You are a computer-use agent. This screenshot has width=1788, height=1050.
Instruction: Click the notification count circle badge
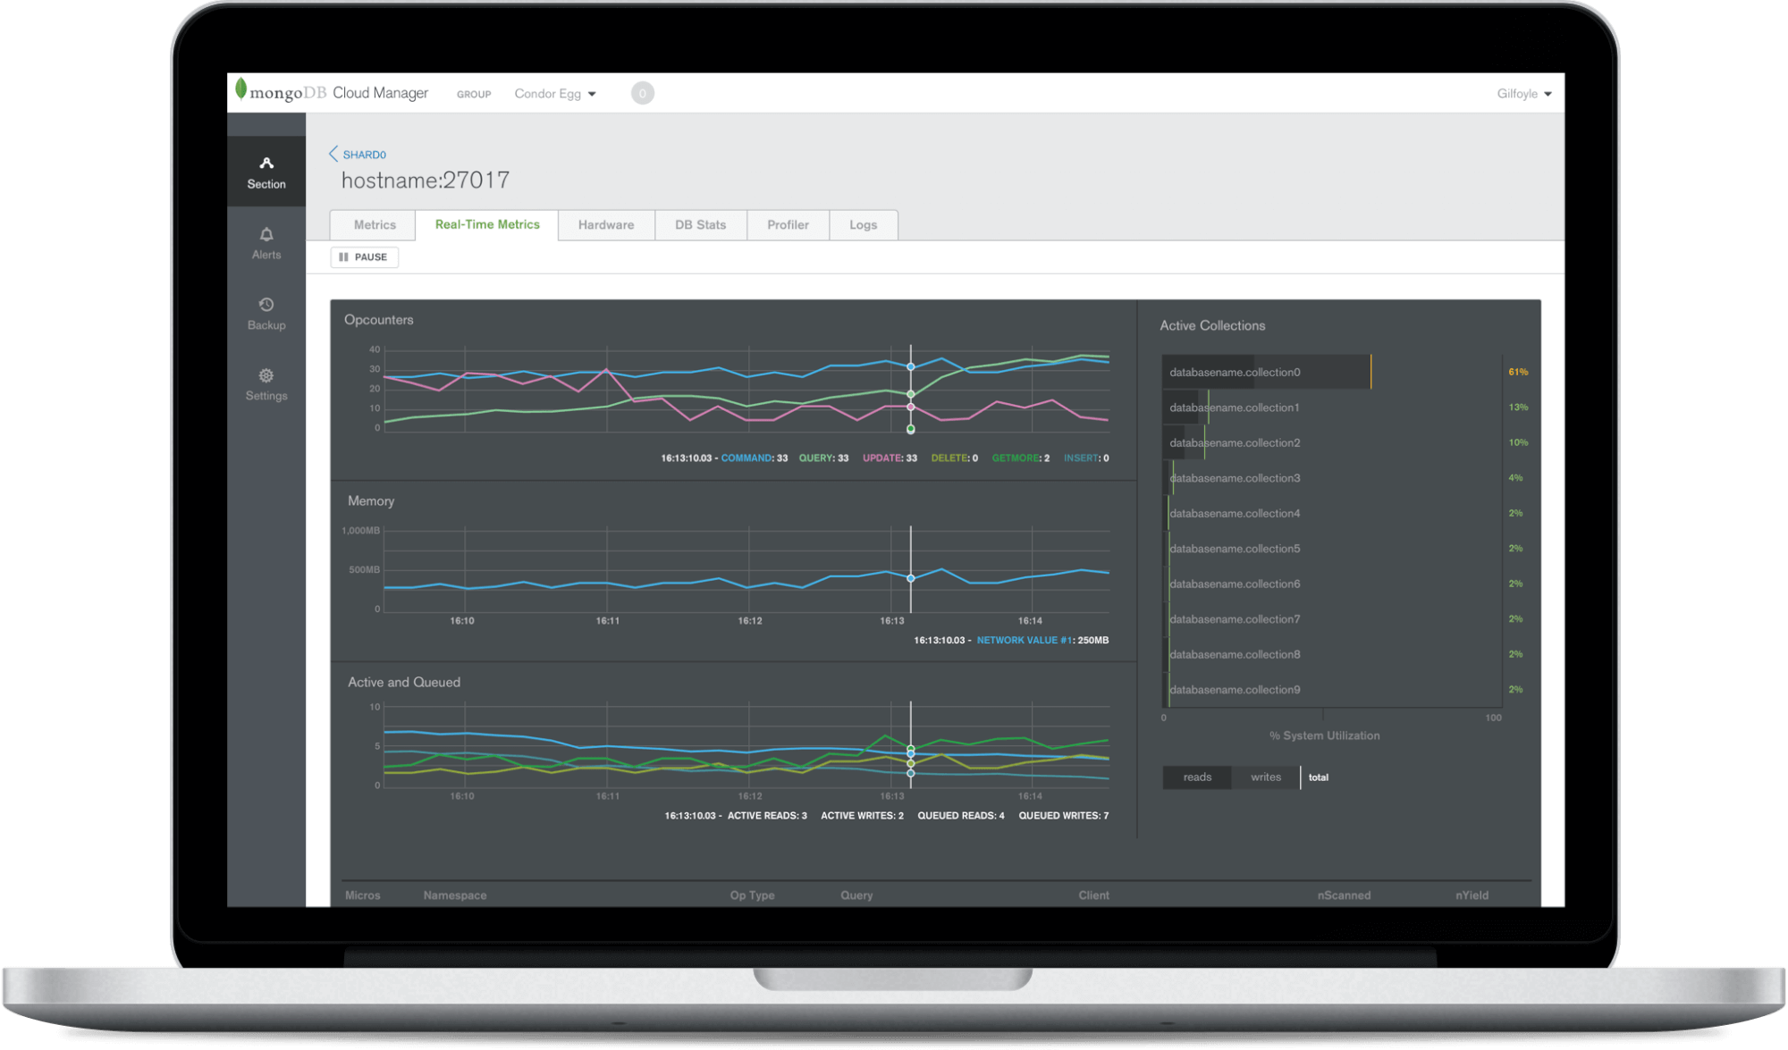[642, 93]
